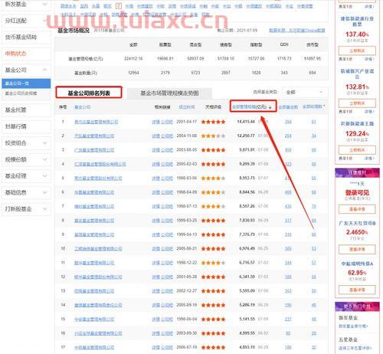The height and width of the screenshot is (354, 383).
Task: Open the 广发天天红货币B fund title
Action: (357, 223)
